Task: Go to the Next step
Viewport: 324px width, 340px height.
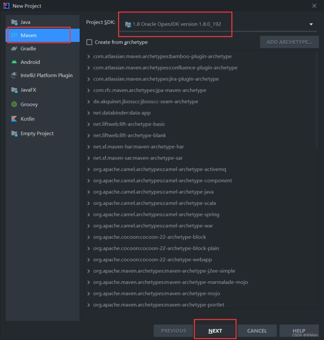Action: 215,331
